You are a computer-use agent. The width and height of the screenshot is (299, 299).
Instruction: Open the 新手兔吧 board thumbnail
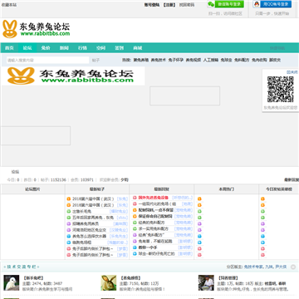tap(12, 282)
